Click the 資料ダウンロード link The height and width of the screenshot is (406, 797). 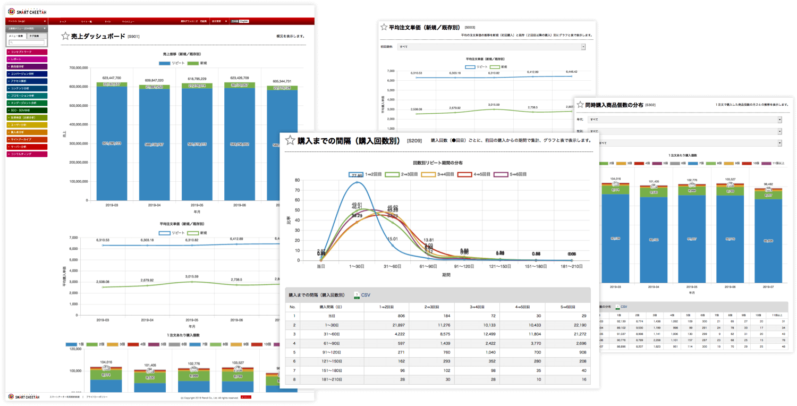189,21
